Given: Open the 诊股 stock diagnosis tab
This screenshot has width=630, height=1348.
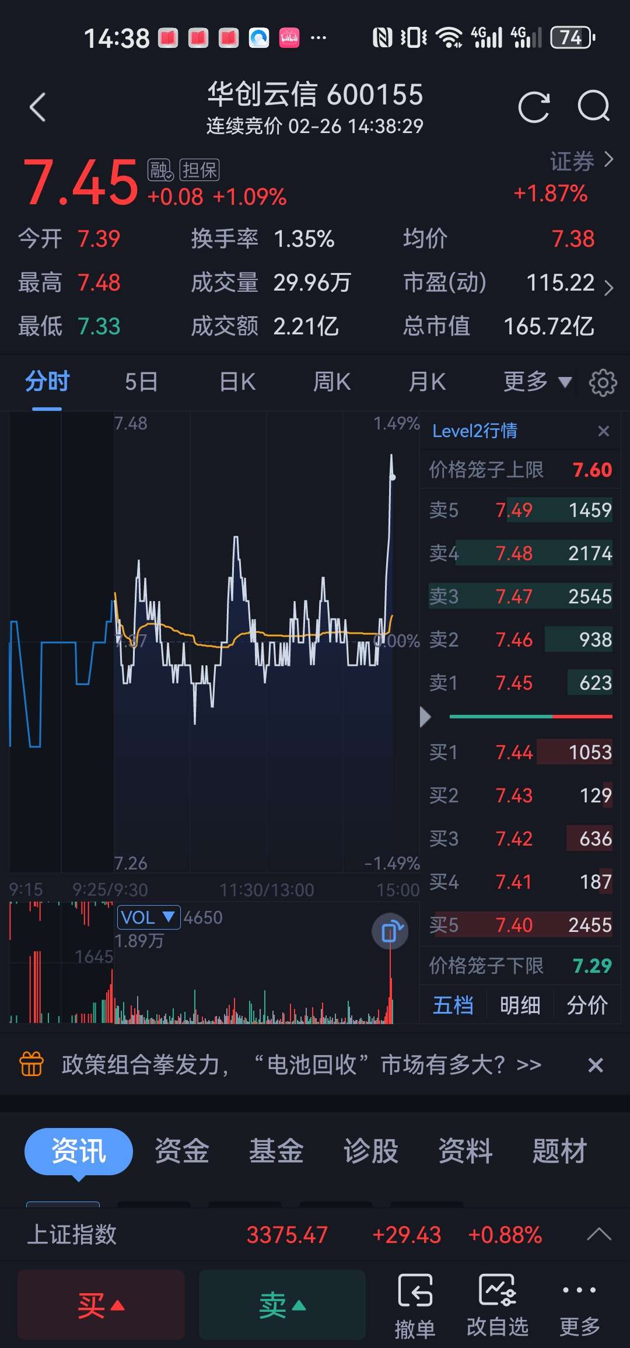Looking at the screenshot, I should pyautogui.click(x=371, y=1151).
